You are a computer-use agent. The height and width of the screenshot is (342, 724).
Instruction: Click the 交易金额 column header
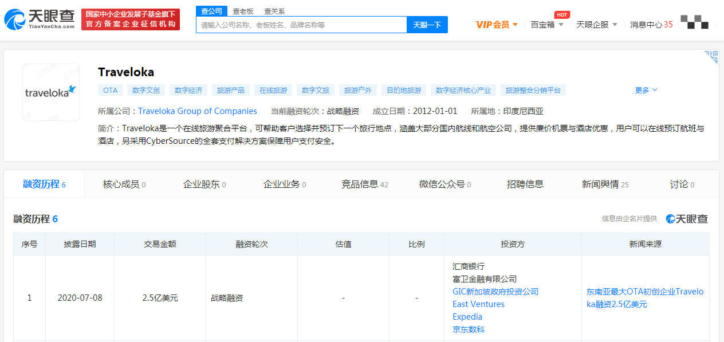pyautogui.click(x=160, y=244)
